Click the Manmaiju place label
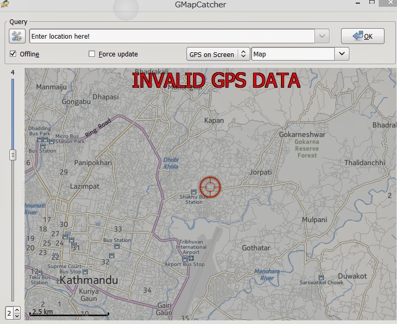 click(51, 87)
